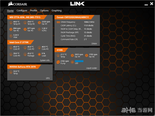Click the CPU Package temperature icon
The width and height of the screenshot is (155, 116).
(25, 54)
